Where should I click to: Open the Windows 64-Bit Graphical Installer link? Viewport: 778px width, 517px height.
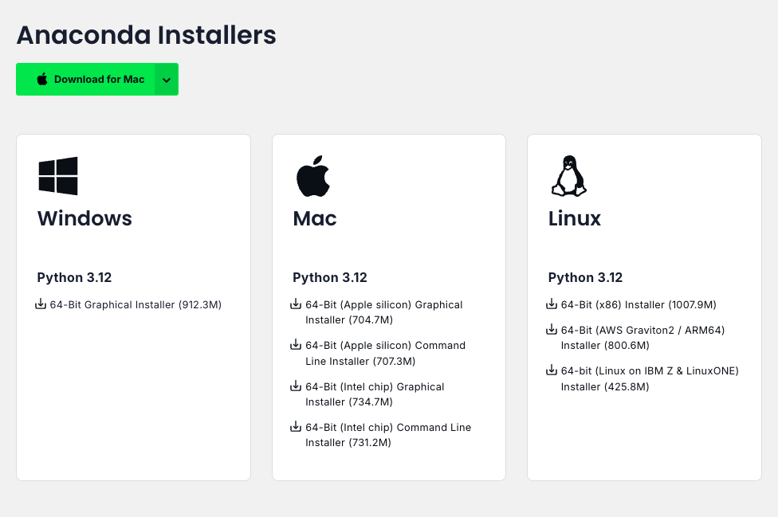click(x=136, y=304)
